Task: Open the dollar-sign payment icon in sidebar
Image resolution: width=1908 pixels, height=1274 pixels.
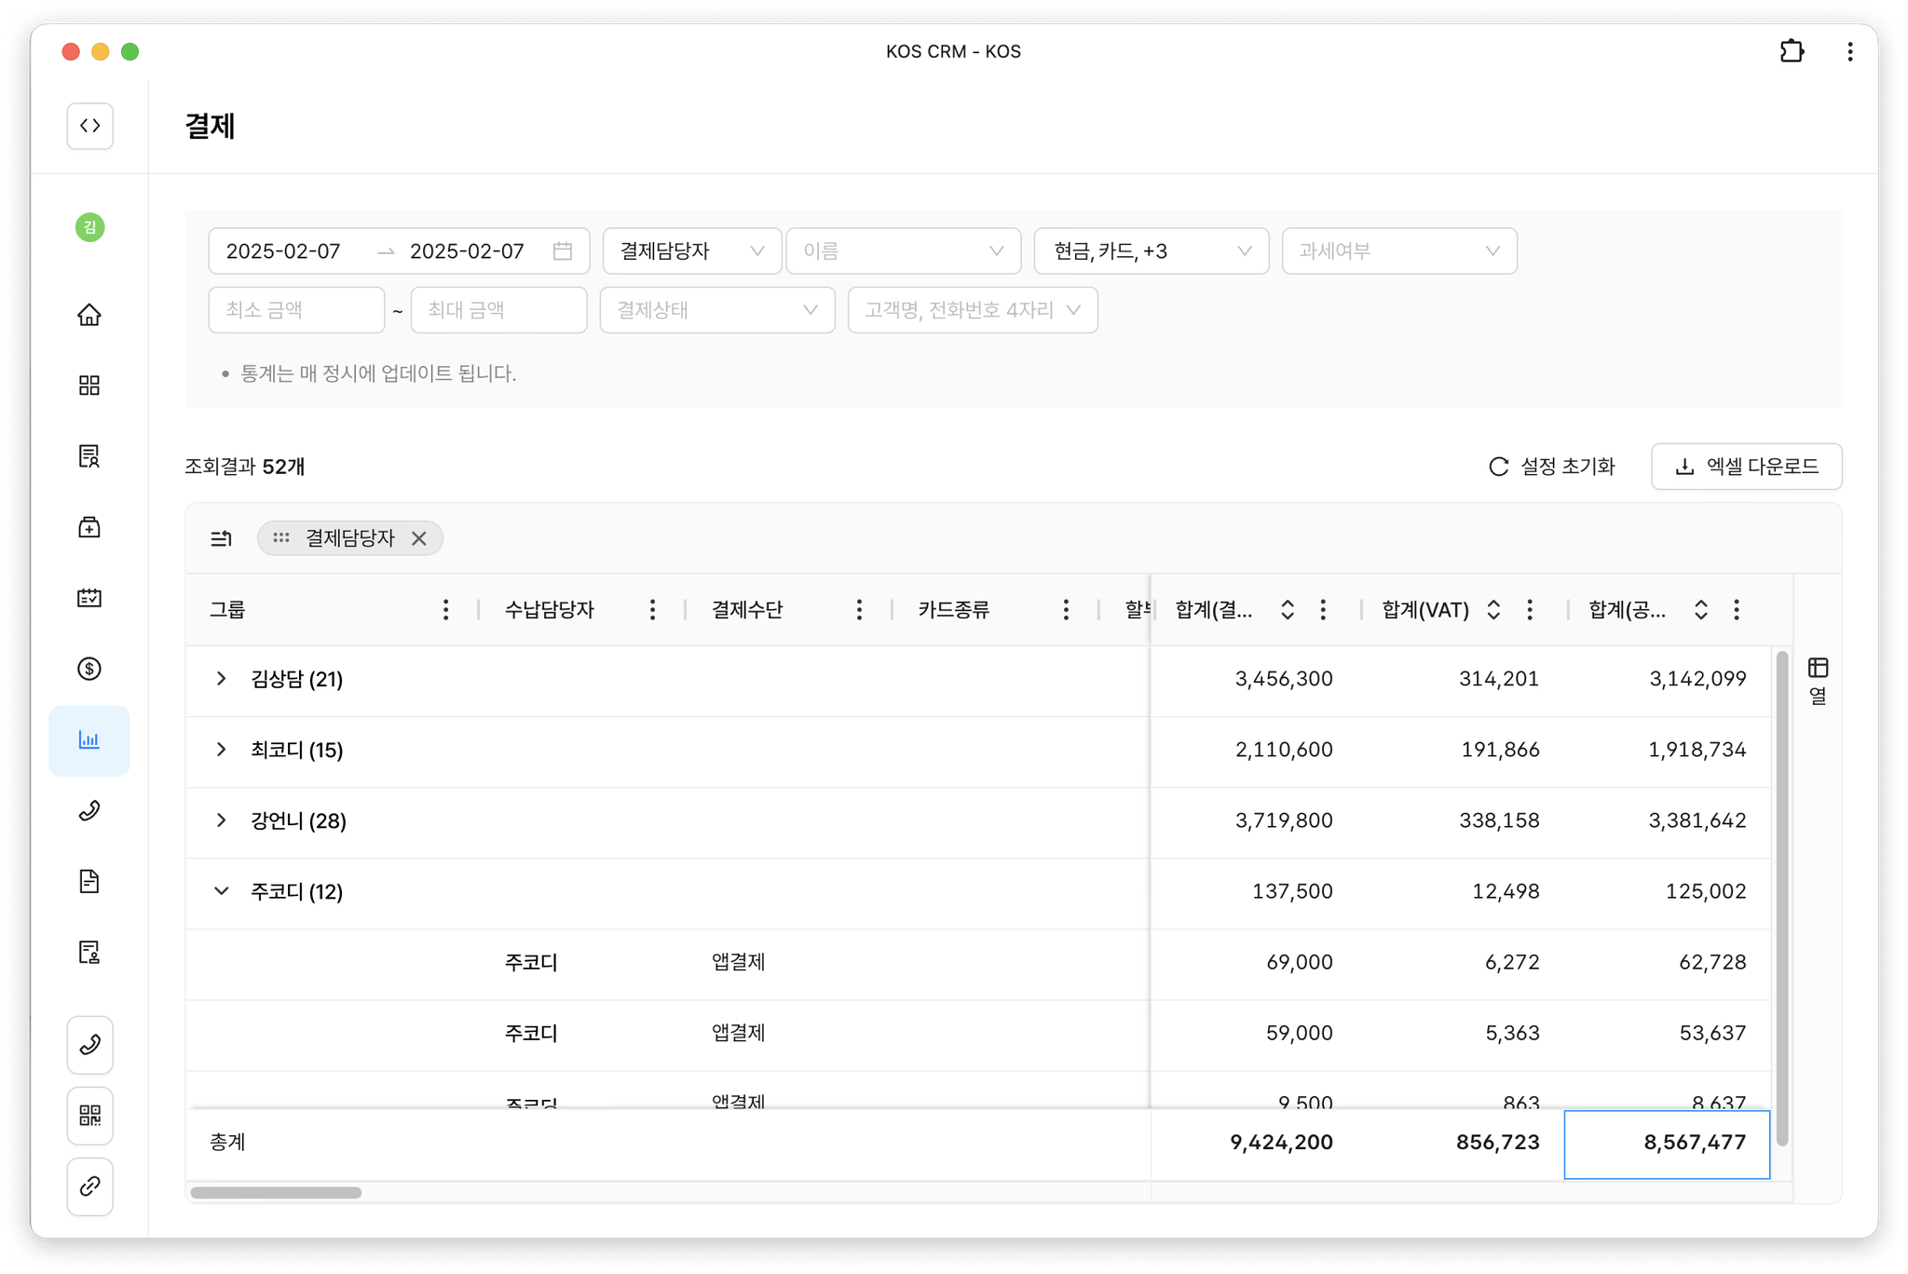Action: tap(89, 669)
